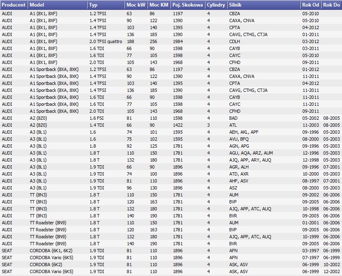Viewport: 342px width, 276px height.
Task: Click '10-1999' start date for TT Roadster
Action: click(x=310, y=237)
